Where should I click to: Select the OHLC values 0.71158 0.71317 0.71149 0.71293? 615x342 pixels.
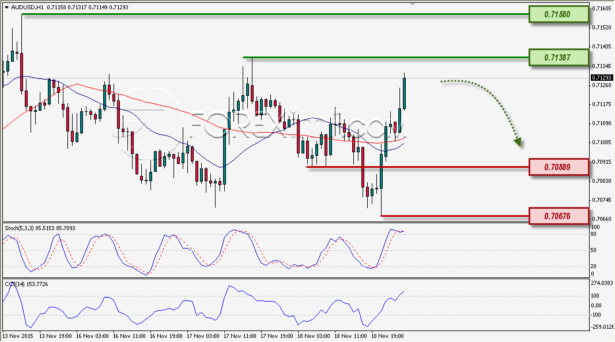(88, 7)
